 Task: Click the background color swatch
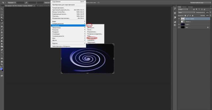point(2,70)
